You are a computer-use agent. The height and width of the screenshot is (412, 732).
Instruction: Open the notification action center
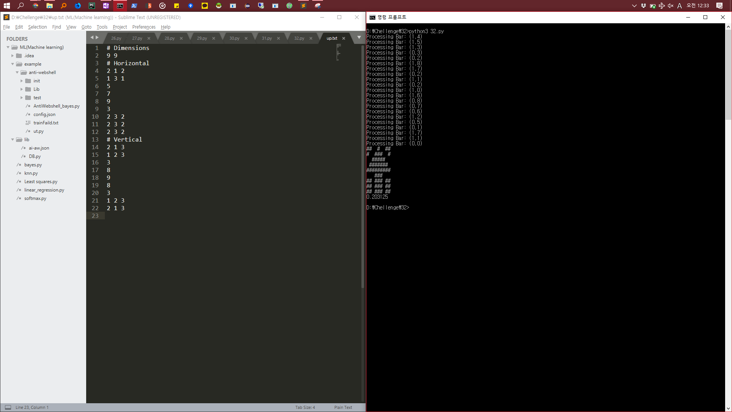(719, 6)
